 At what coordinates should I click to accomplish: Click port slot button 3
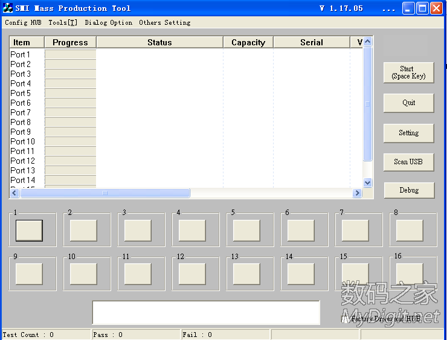[x=138, y=231]
